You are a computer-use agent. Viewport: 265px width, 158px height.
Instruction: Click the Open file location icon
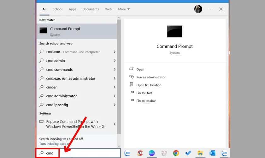[x=131, y=84]
